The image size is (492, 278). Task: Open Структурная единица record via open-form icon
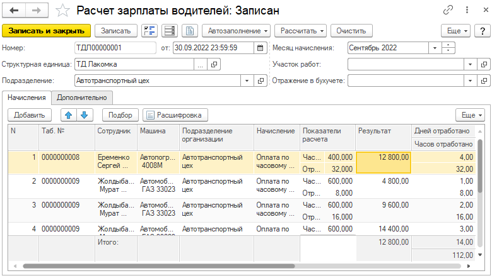pos(214,64)
